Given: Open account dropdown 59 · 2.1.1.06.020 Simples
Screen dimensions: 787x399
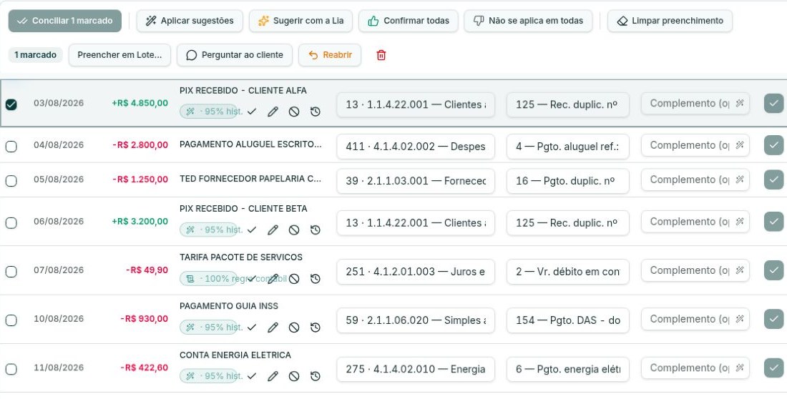Looking at the screenshot, I should (x=416, y=320).
